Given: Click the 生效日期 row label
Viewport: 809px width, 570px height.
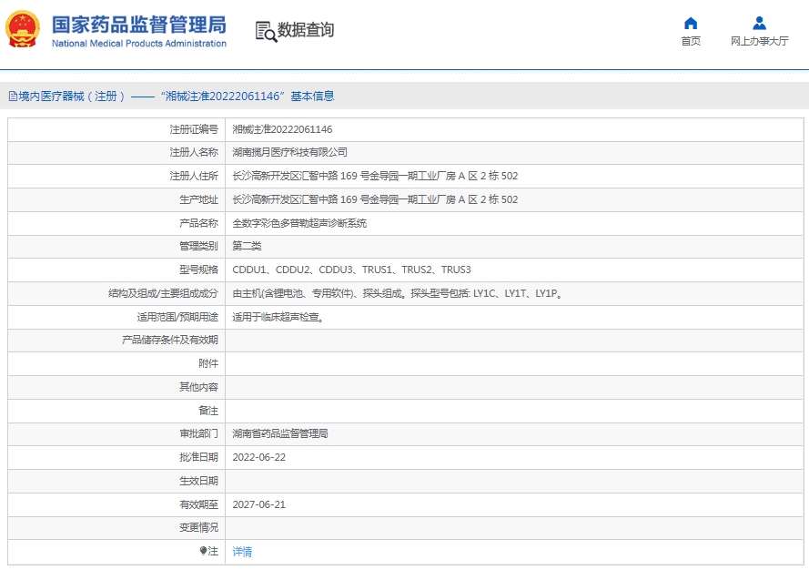Looking at the screenshot, I should pyautogui.click(x=198, y=481).
